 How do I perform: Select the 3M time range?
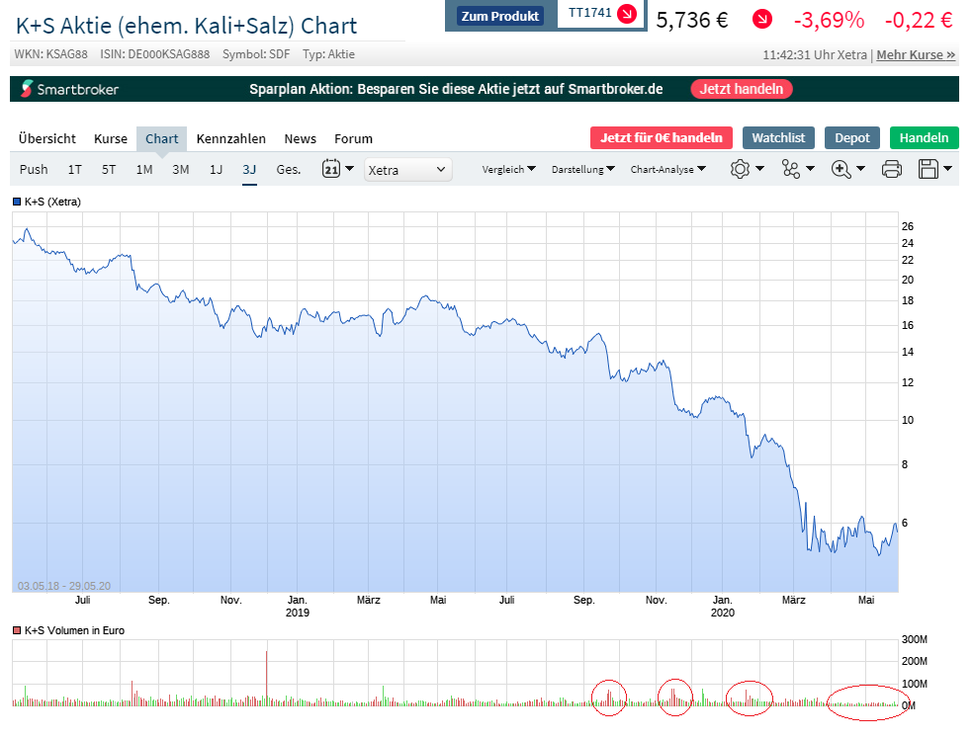[181, 170]
